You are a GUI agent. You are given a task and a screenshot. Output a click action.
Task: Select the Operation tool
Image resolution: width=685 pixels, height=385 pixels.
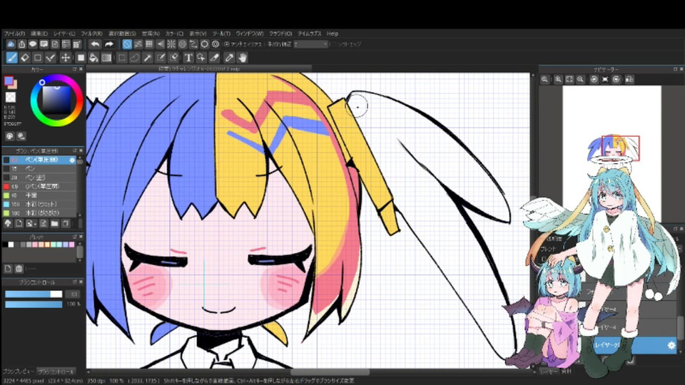pyautogui.click(x=201, y=58)
